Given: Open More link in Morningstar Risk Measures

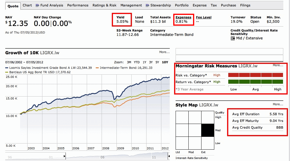Looking at the screenshot, I should click(x=278, y=65).
